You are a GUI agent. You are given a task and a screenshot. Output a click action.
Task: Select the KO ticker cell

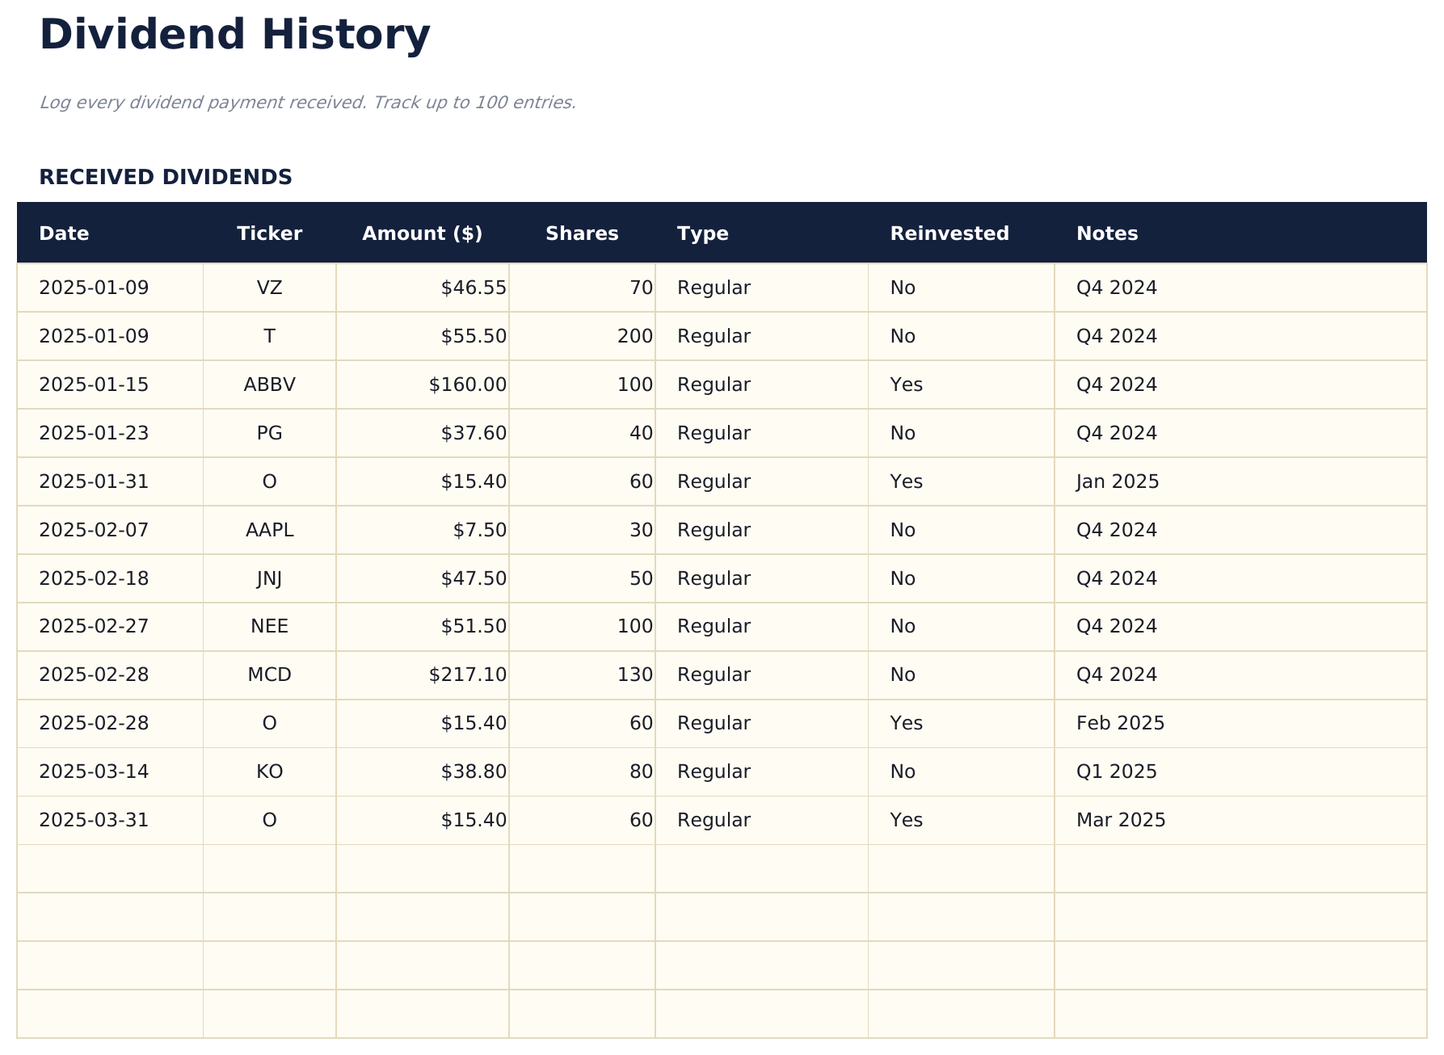pos(270,771)
